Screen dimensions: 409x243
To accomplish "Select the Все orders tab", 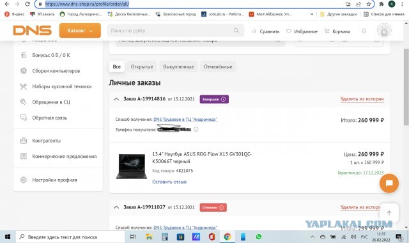I will [116, 67].
